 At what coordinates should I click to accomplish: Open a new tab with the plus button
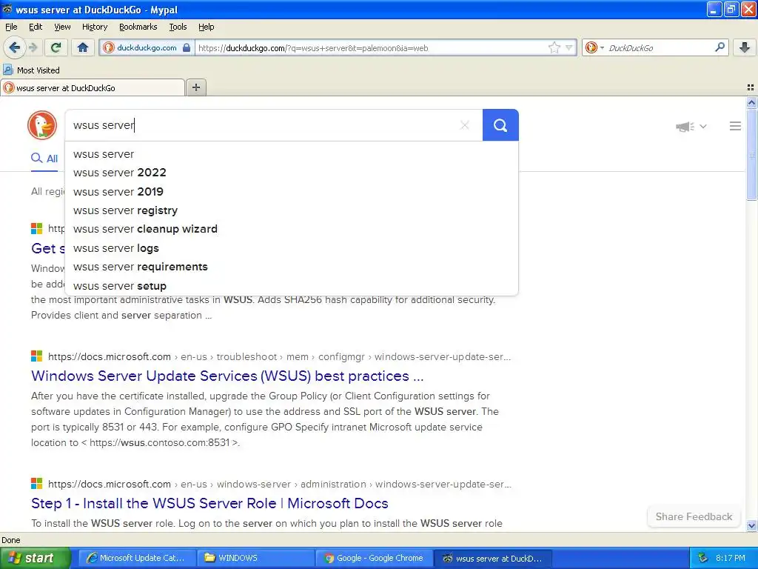[196, 87]
